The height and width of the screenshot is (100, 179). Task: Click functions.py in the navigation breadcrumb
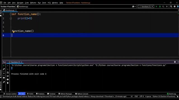[x=23, y=7]
